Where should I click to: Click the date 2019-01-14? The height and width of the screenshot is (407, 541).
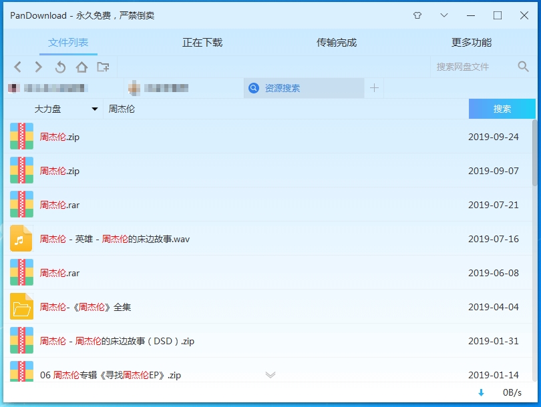494,375
